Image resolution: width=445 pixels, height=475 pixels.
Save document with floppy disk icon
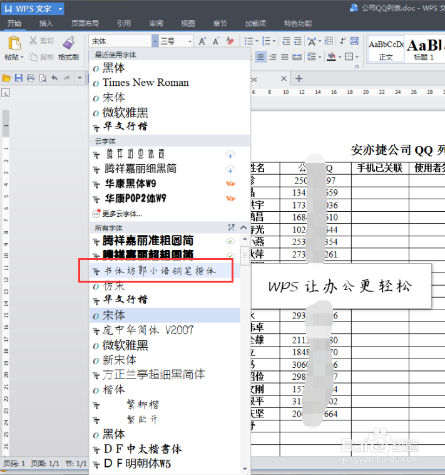click(18, 78)
